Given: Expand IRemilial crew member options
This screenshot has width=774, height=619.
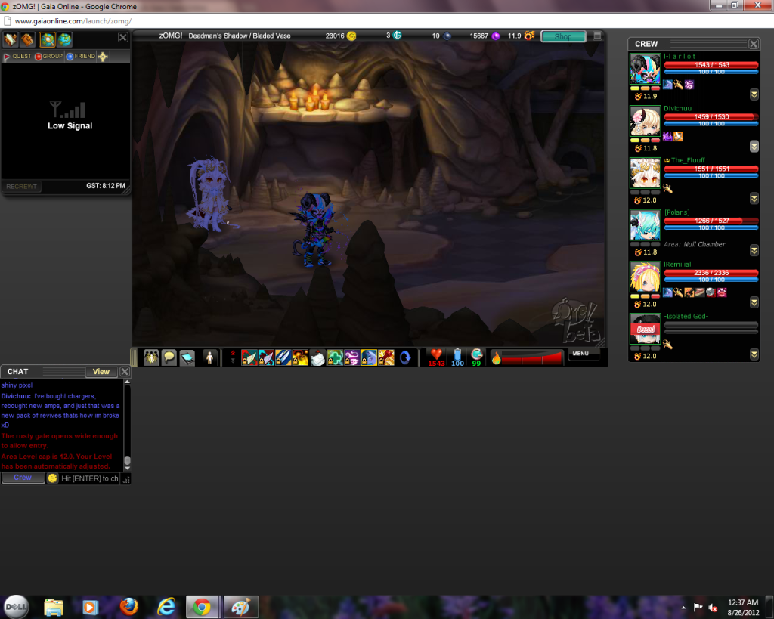Looking at the screenshot, I should tap(754, 302).
